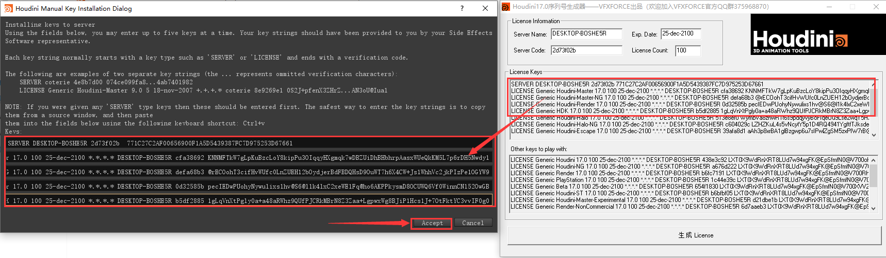Screen dimensions: 886x258
Task: Click the key field containing defa68b3
Action: [x=249, y=172]
